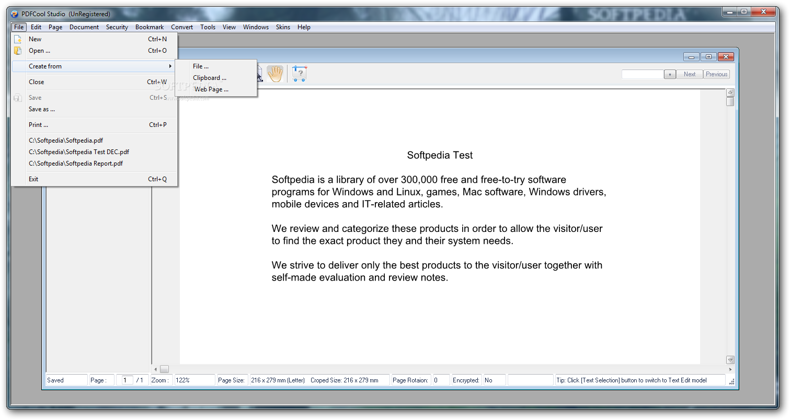Click paragraph starting 'We strive to deliver'
The height and width of the screenshot is (420, 790).
437,271
